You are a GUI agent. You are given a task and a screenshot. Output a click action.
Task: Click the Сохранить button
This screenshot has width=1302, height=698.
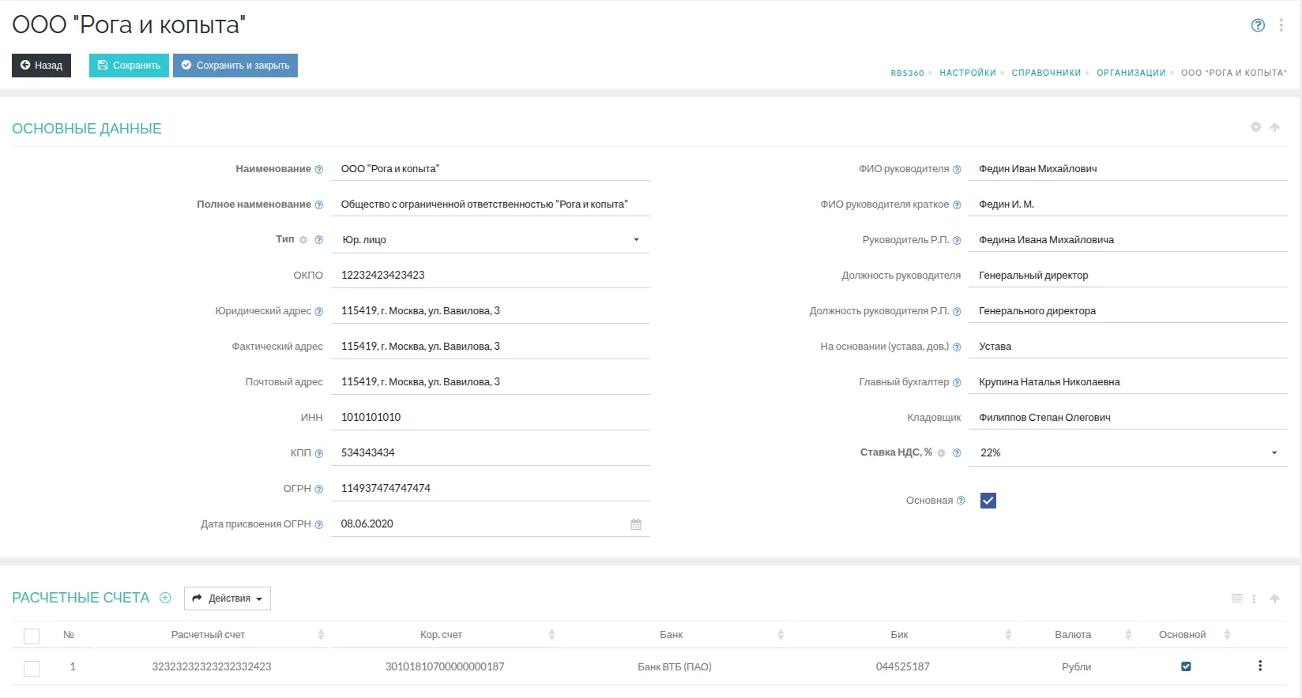(129, 66)
